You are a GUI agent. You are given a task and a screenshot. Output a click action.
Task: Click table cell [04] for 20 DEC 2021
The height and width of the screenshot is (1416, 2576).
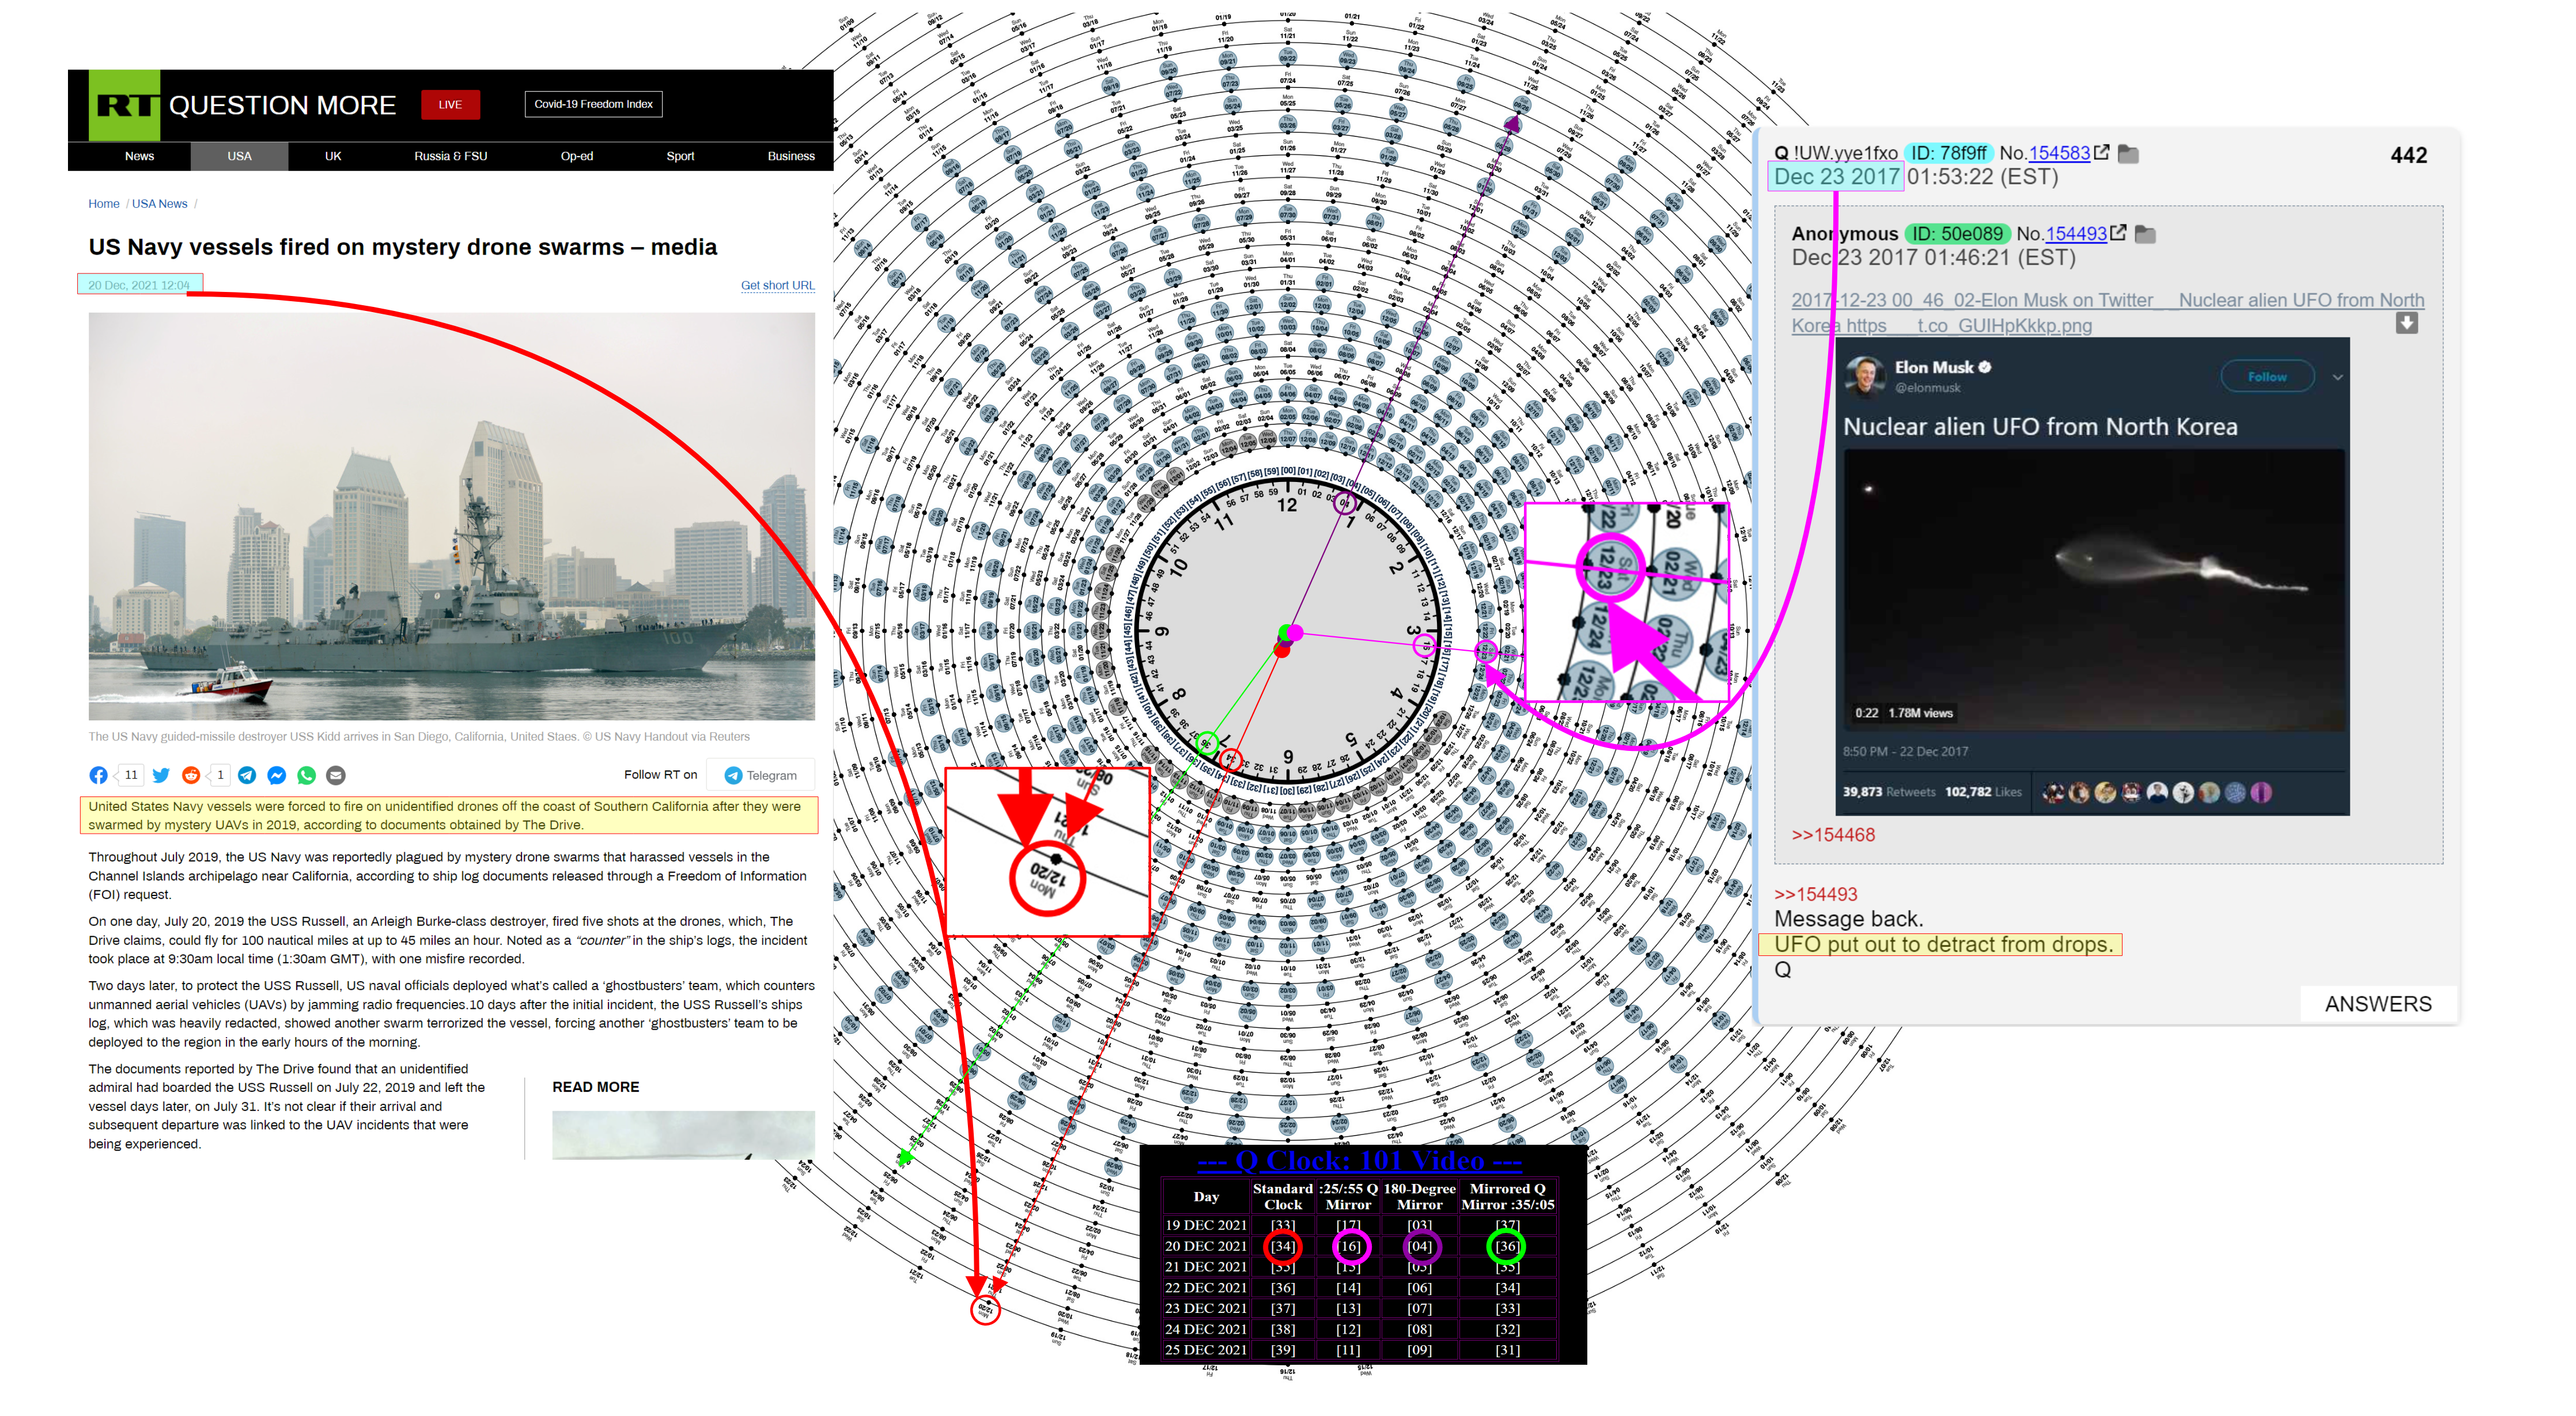pos(1420,1247)
